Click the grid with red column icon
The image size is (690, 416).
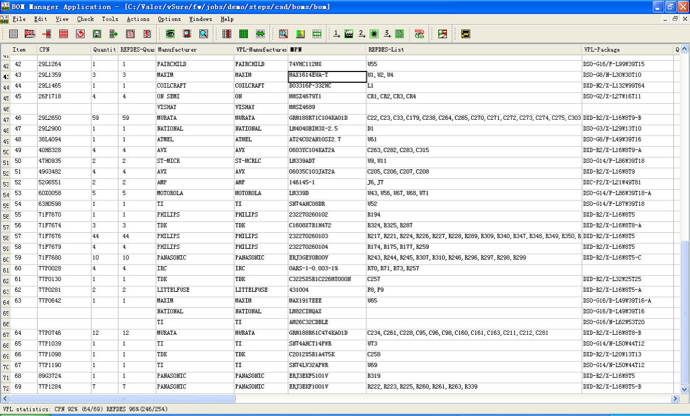(x=227, y=34)
